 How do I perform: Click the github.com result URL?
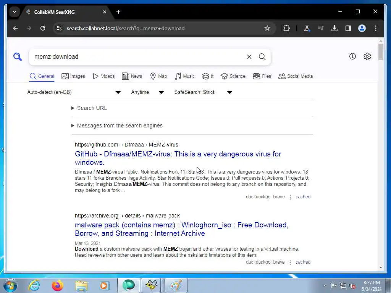tap(126, 145)
